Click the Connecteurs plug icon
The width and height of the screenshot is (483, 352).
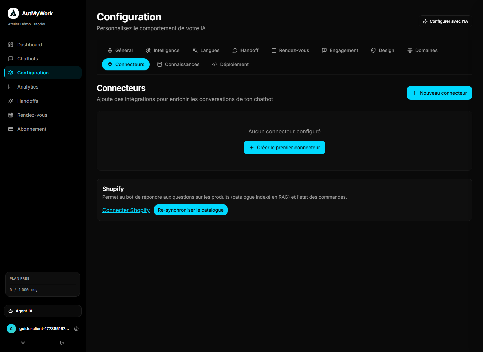(x=110, y=64)
